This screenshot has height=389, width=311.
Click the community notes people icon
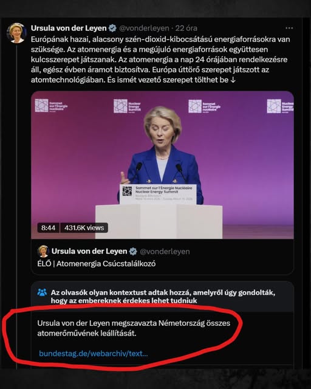(42, 292)
